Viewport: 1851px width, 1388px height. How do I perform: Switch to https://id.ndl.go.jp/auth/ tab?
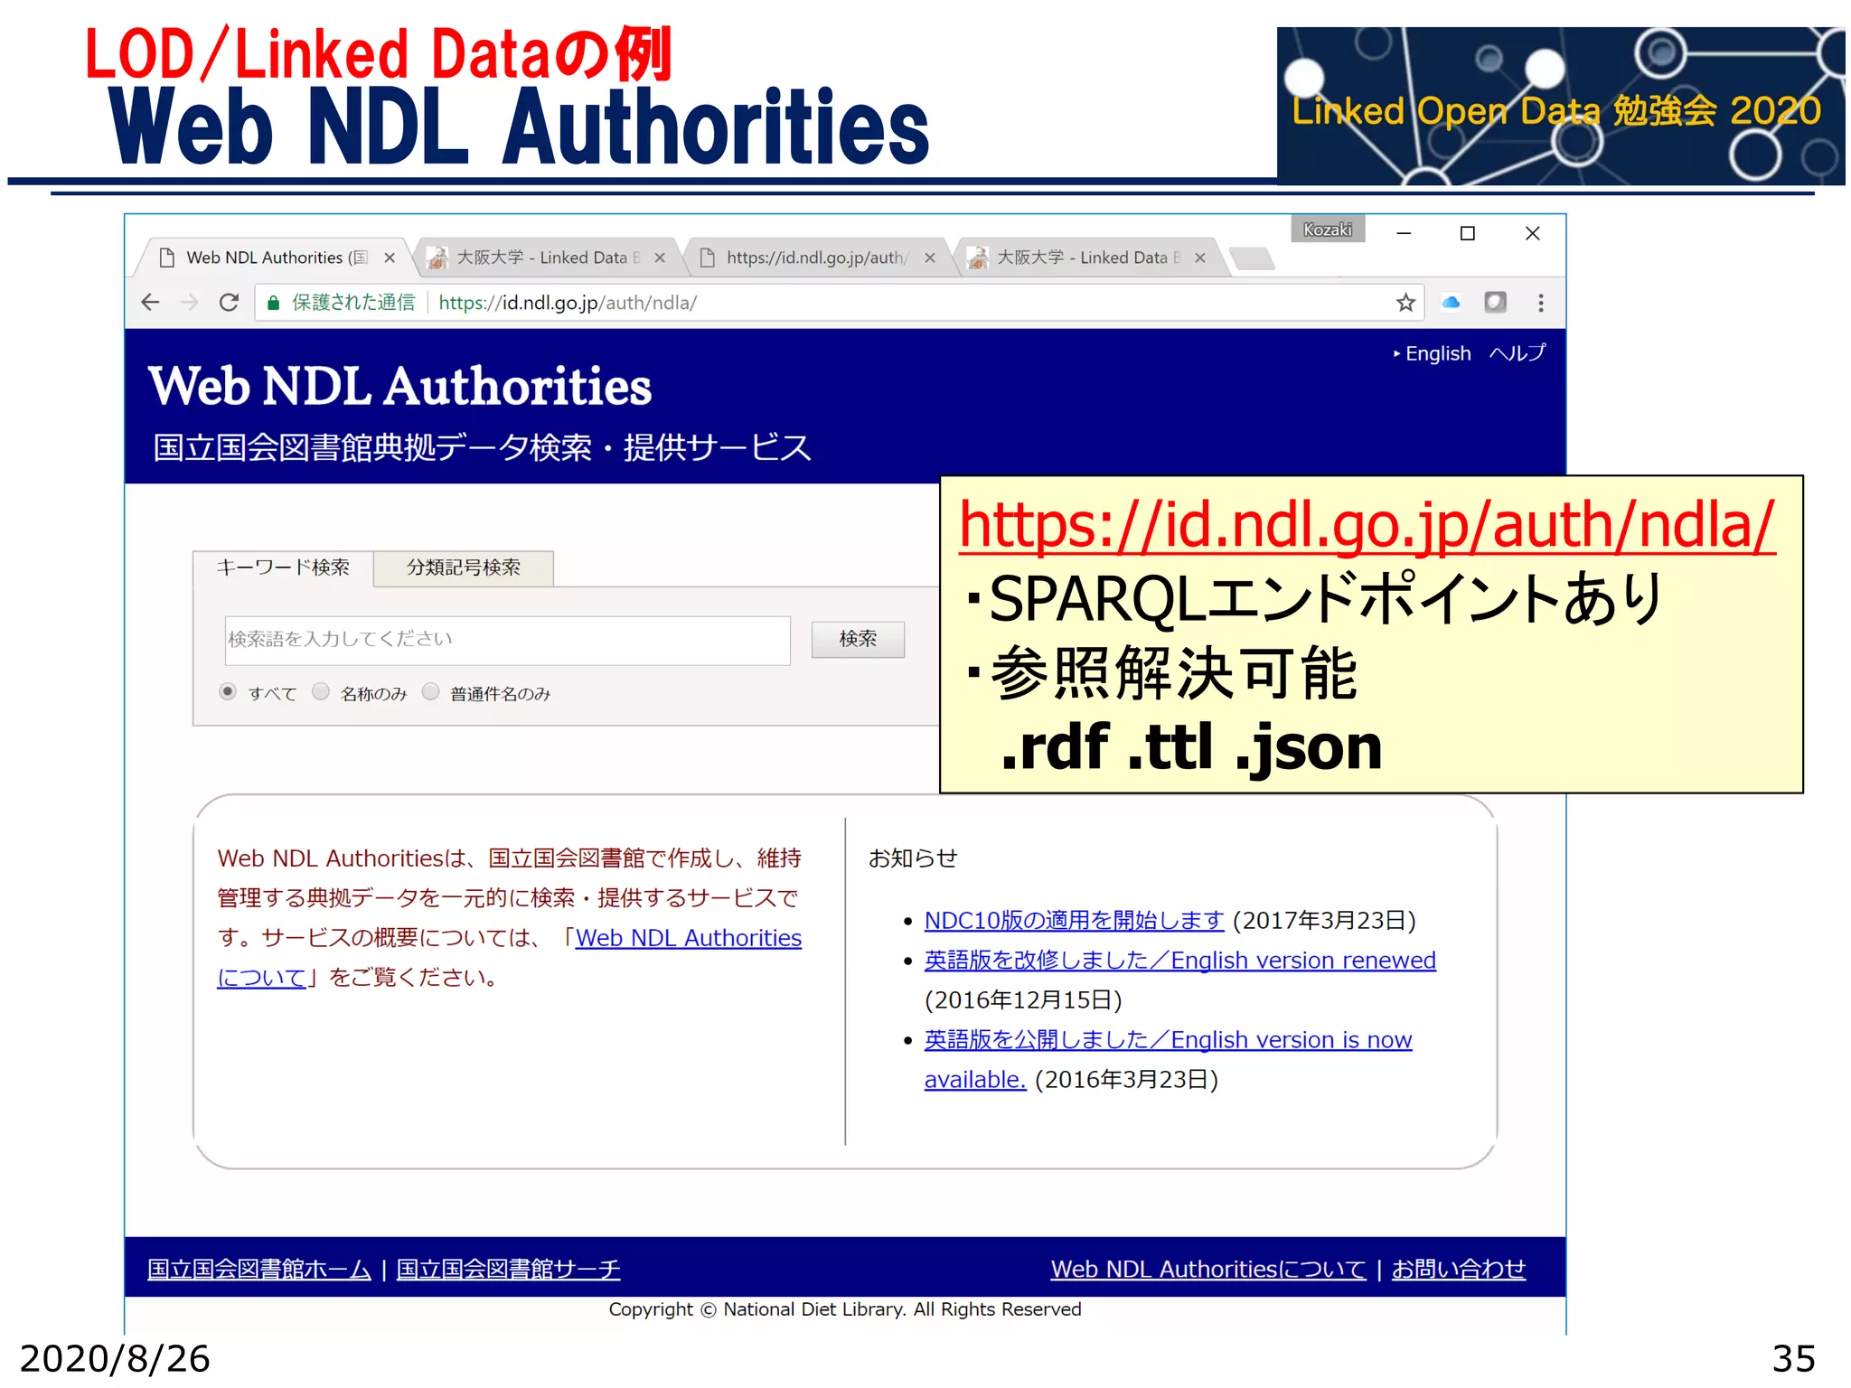tap(818, 258)
